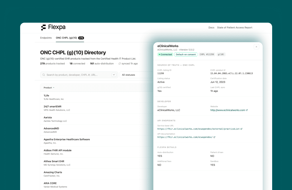This screenshot has width=292, height=190.
Task: Select the Aarista product row
Action: coord(97,119)
